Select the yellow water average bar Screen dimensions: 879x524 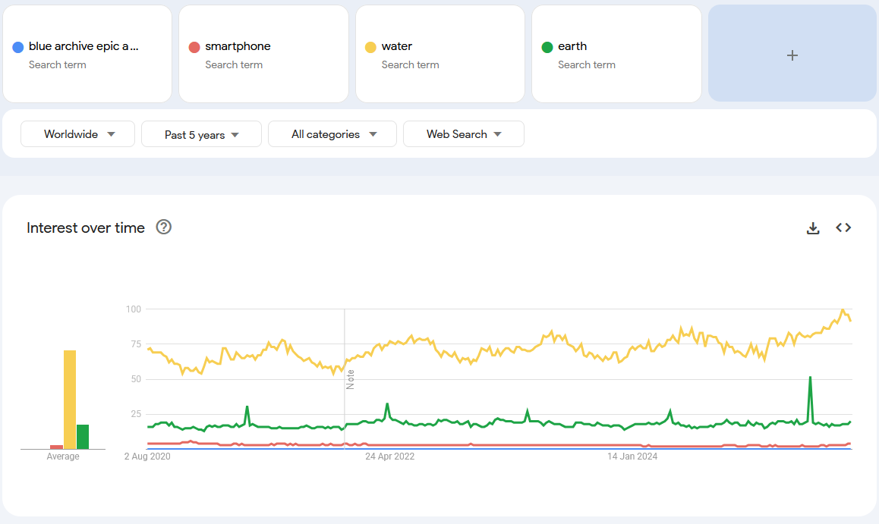coord(70,400)
